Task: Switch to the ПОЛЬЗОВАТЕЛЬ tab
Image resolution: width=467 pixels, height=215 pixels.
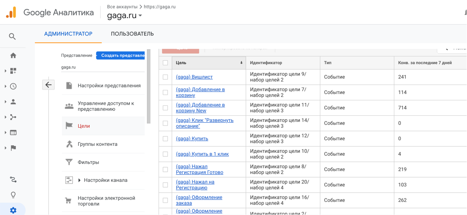Action: pos(132,34)
